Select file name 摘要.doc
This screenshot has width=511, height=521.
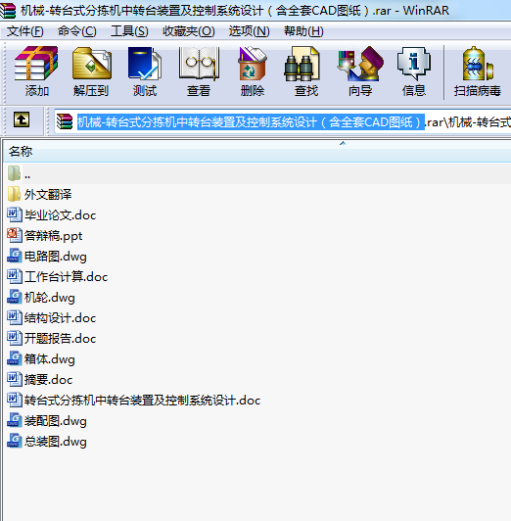[x=49, y=380]
